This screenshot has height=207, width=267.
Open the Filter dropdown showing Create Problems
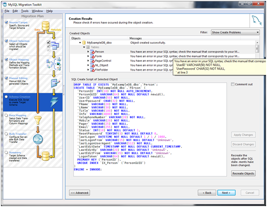[235, 32]
